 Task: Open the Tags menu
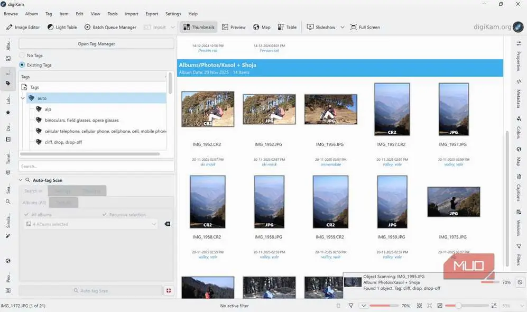48,14
